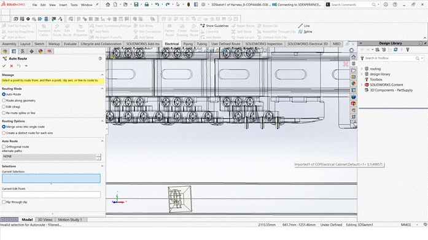Click Auto Route help icon in PropertyManager
Viewport: 428px width, 240px height.
100,59
